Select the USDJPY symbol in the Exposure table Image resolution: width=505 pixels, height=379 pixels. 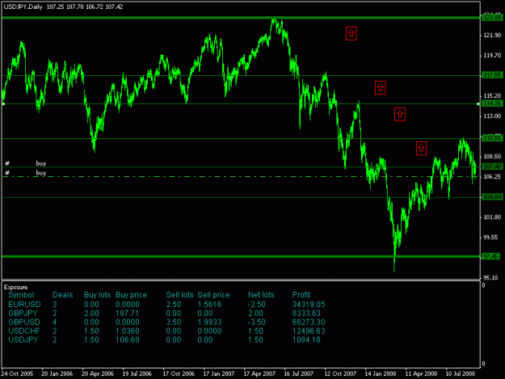click(x=23, y=339)
